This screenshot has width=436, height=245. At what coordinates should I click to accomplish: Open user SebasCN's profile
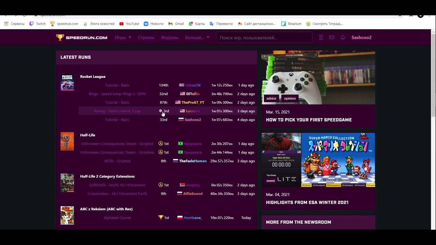[193, 85]
